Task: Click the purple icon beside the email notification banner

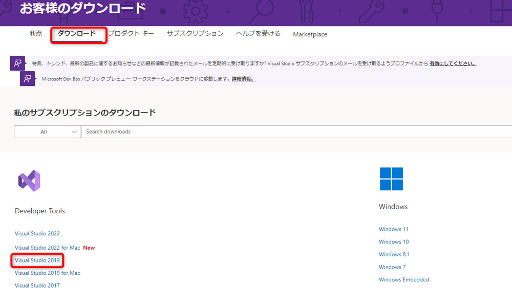Action: (x=17, y=63)
